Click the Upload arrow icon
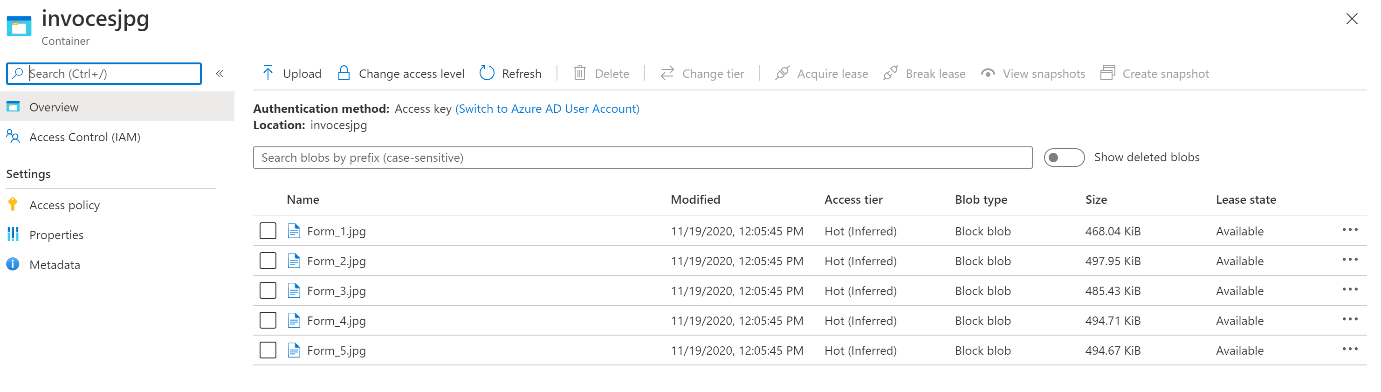 [x=268, y=73]
